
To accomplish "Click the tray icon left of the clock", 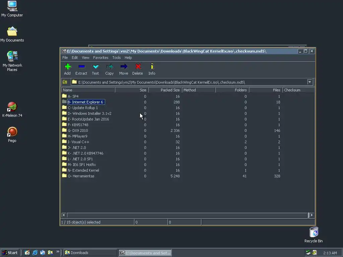I will point(315,252).
